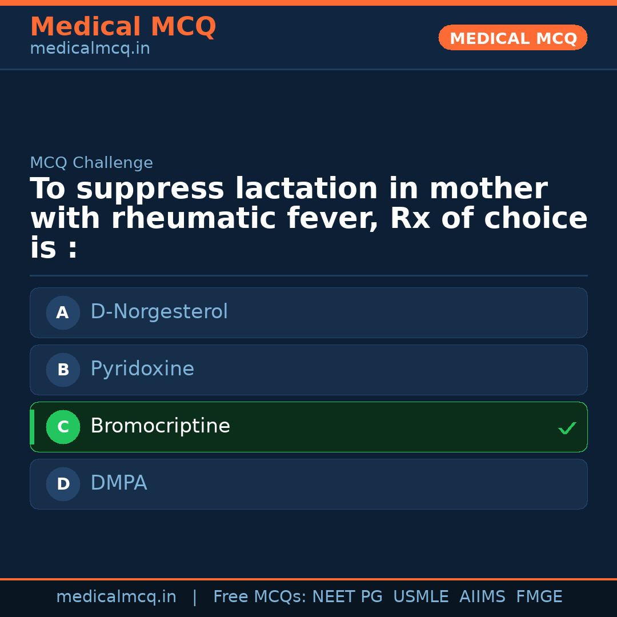Expand the highlighted Bromocriptine answer row
The height and width of the screenshot is (617, 617).
pos(308,427)
